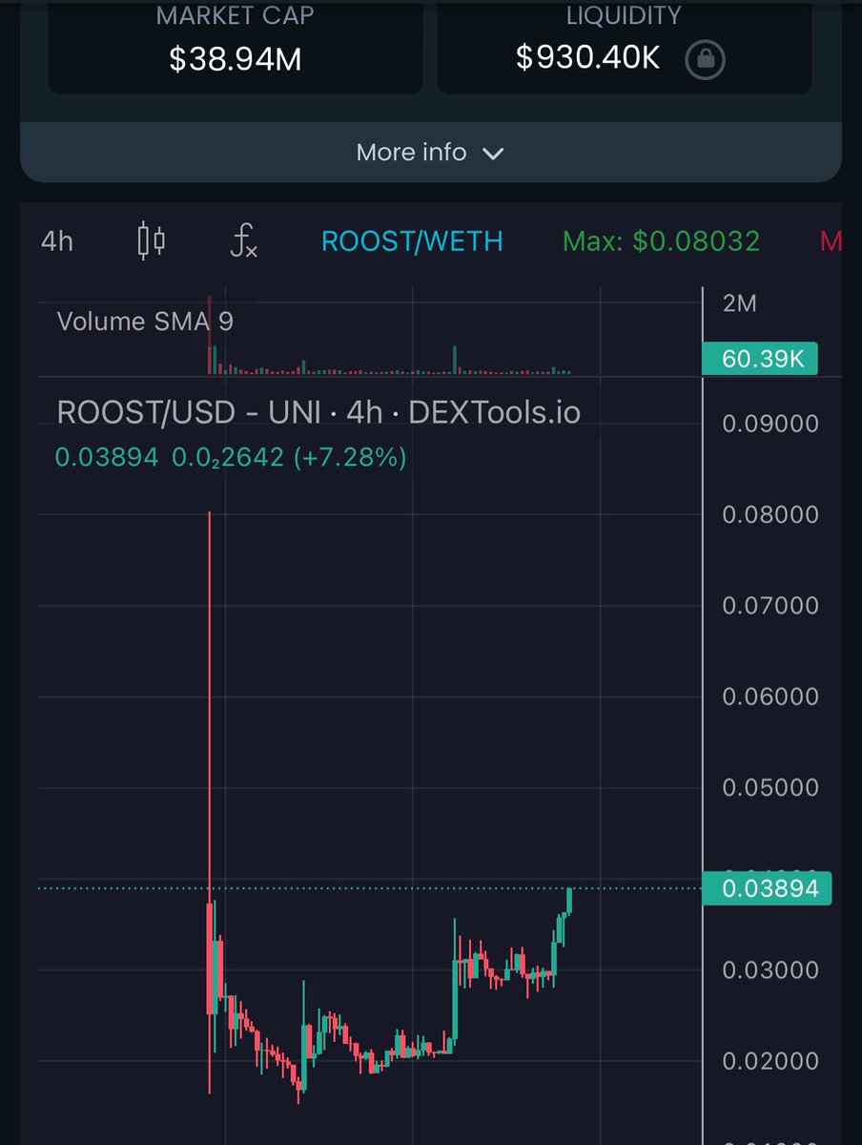Click the 0.09000 price axis label
The height and width of the screenshot is (1145, 862).
tap(770, 424)
